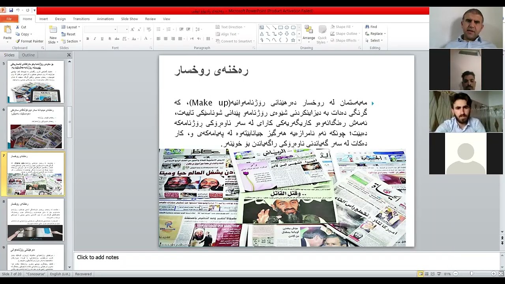The image size is (505, 284).
Task: Select the Oval shape in shapes gallery
Action: point(287,28)
